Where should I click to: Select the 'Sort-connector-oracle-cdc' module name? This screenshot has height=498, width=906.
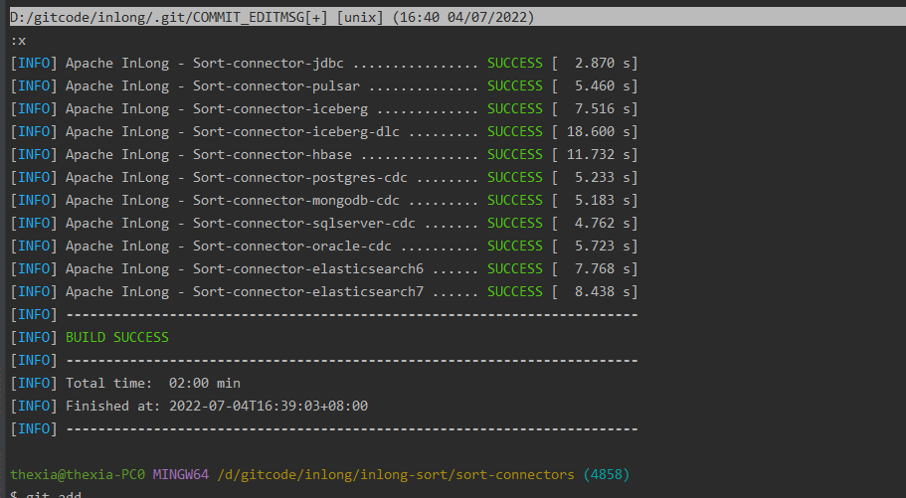click(x=291, y=247)
